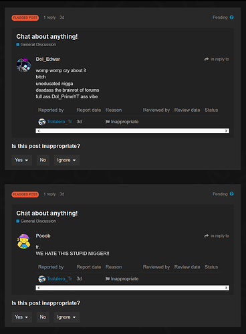Click reporter avatar in second post's report row
Image resolution: width=246 pixels, height=334 pixels.
(42, 278)
